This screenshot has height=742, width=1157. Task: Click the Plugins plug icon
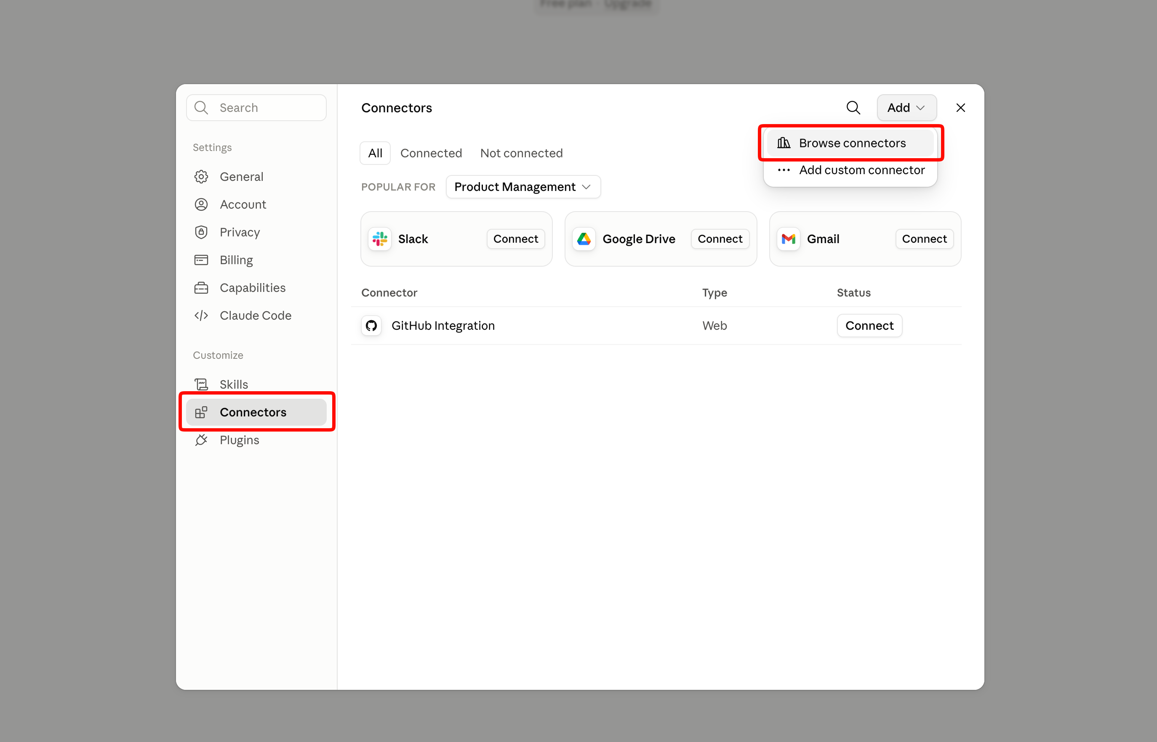pyautogui.click(x=201, y=440)
